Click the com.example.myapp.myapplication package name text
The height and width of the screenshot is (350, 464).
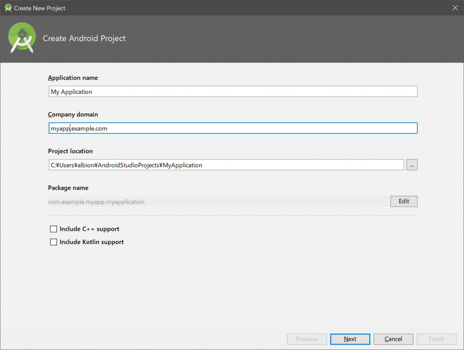97,202
